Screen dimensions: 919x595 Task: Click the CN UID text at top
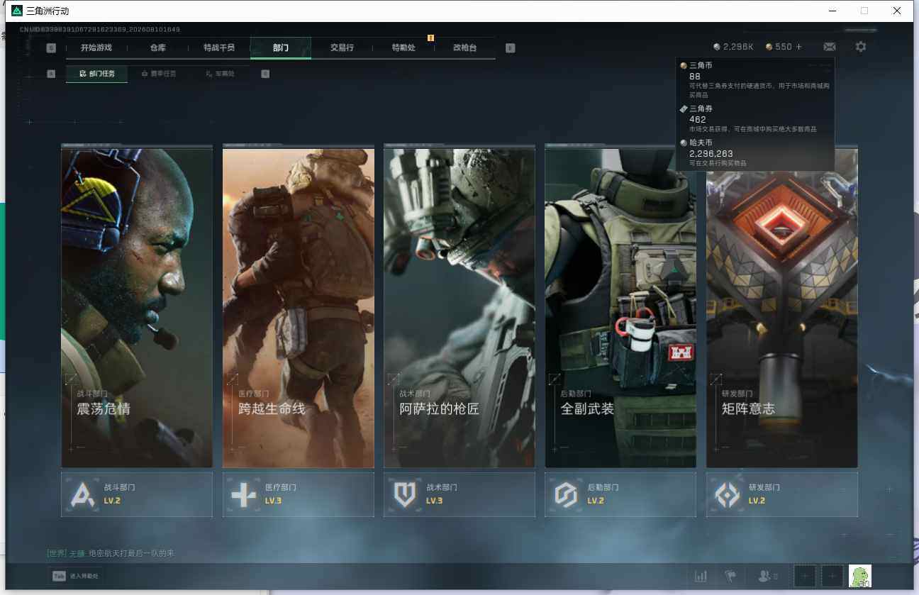click(100, 30)
